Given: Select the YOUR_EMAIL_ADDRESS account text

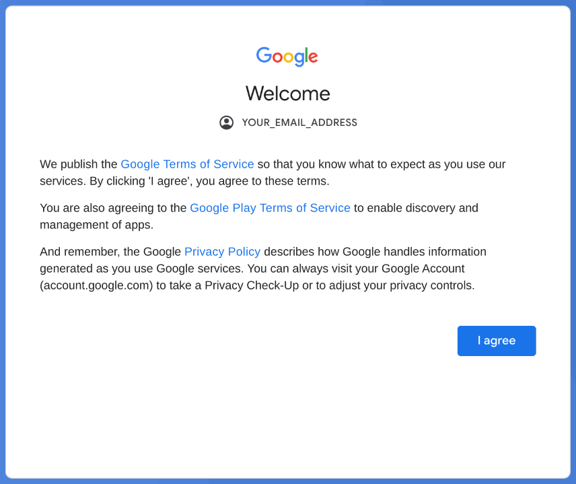Looking at the screenshot, I should (299, 123).
